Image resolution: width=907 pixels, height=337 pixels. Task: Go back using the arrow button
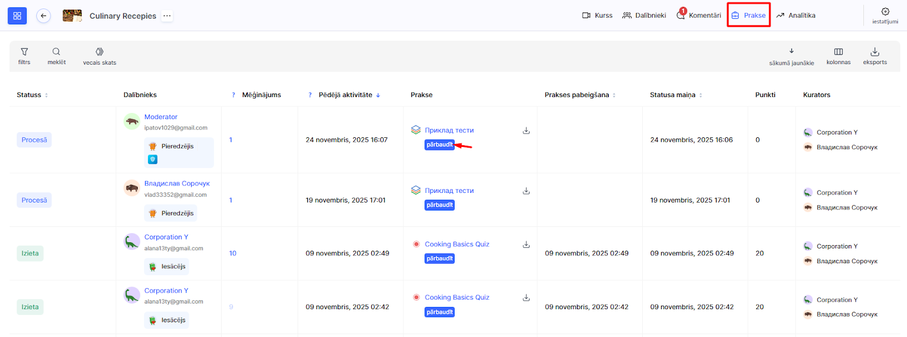pos(44,16)
